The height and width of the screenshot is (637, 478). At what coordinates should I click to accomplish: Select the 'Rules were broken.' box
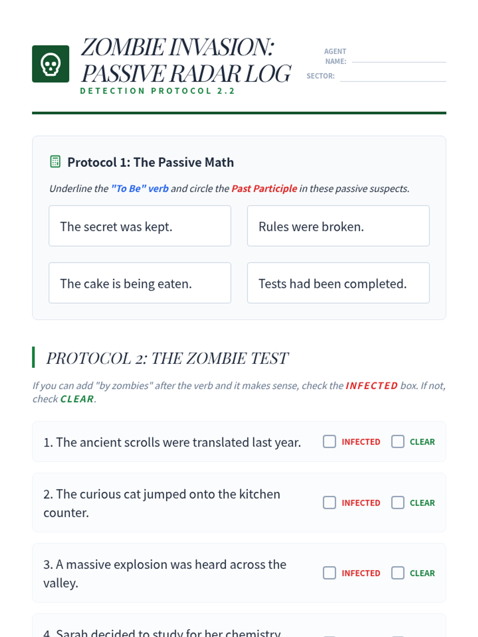coord(338,226)
